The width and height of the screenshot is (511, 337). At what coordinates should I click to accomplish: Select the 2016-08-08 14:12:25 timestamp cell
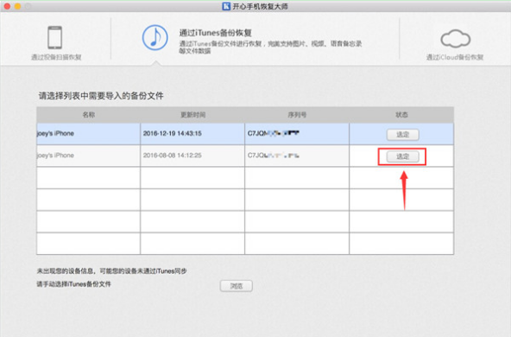[173, 156]
